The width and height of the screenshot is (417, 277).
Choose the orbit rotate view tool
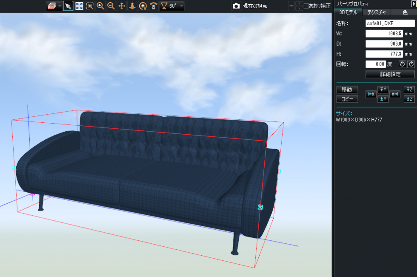[143, 6]
